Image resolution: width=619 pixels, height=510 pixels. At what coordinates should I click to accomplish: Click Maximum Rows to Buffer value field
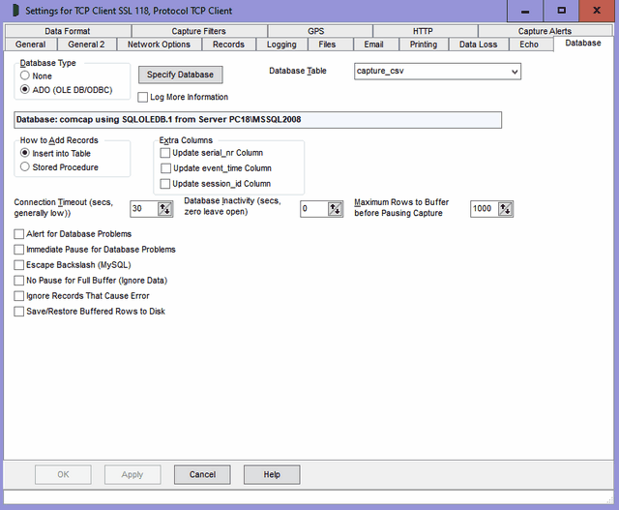click(485, 209)
